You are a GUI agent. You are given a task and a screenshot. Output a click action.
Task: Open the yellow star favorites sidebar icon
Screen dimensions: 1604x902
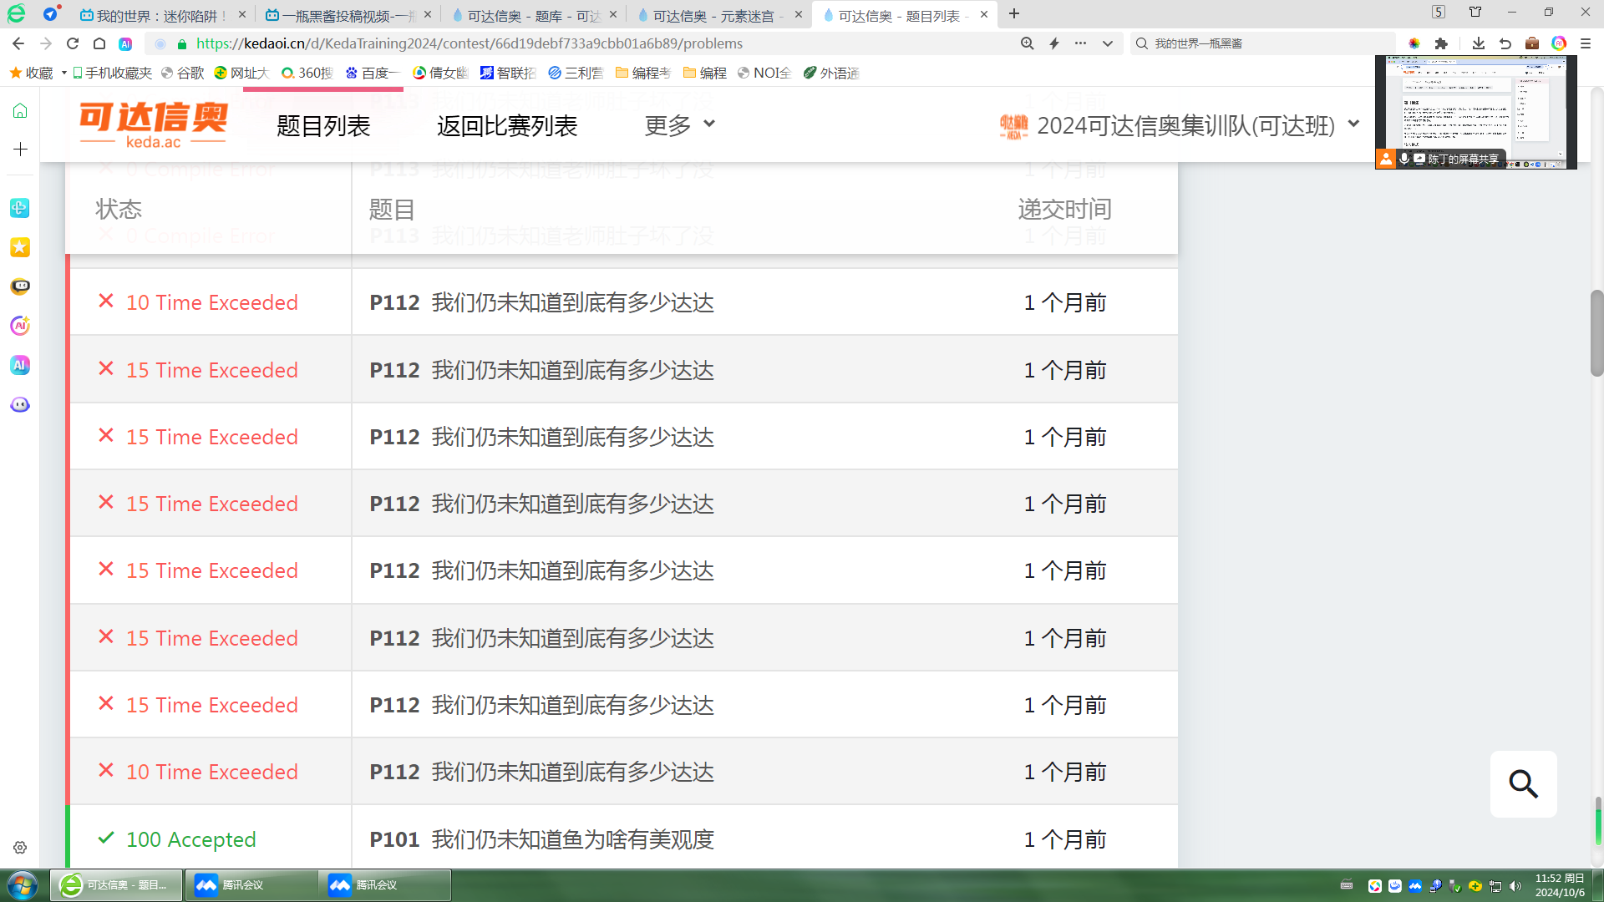[20, 247]
